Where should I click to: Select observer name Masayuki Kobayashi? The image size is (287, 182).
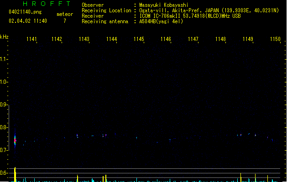pos(164,5)
